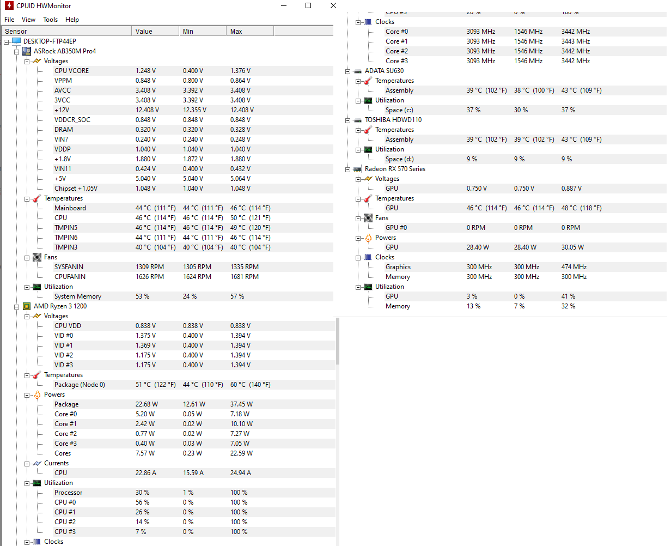This screenshot has height=546, width=671.
Task: Click the 22.86 A CPU current value
Action: [146, 473]
